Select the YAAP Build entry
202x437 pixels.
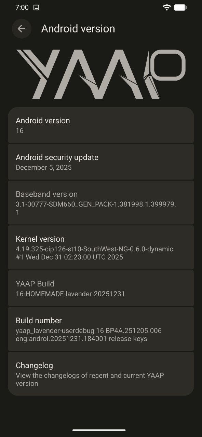101,288
